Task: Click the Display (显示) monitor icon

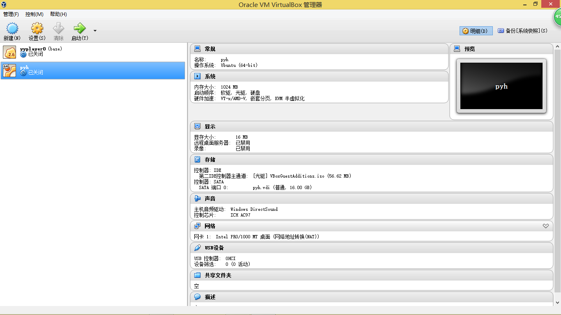Action: point(198,126)
